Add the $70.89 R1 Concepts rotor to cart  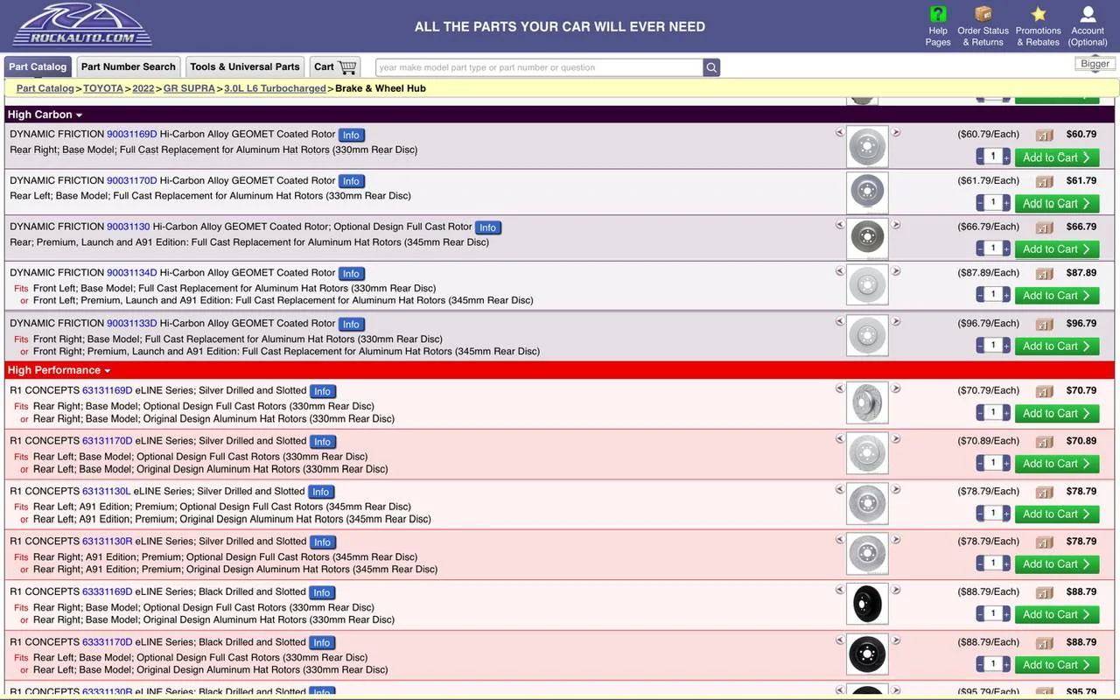coord(1057,464)
